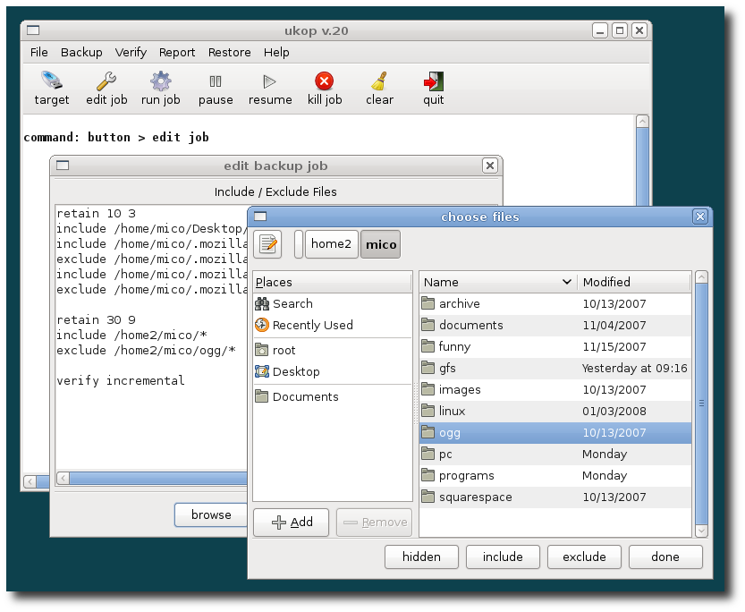Screen dimensions: 745x612
Task: Select the Desktop place icon
Action: (262, 371)
